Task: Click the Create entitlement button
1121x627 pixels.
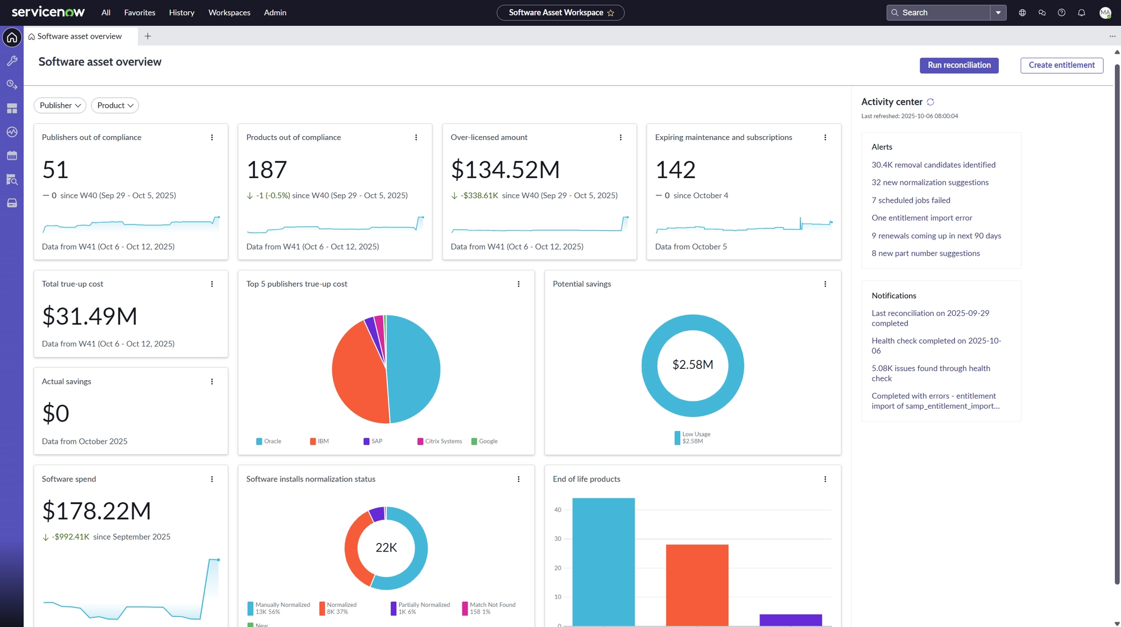Action: coord(1062,65)
